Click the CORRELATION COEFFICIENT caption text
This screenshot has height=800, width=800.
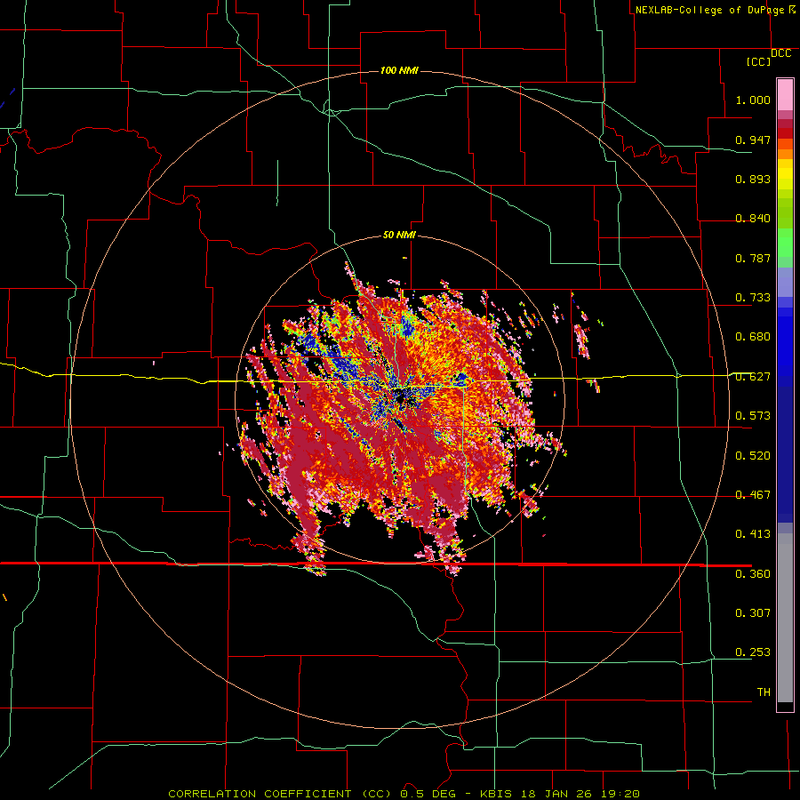point(260,794)
